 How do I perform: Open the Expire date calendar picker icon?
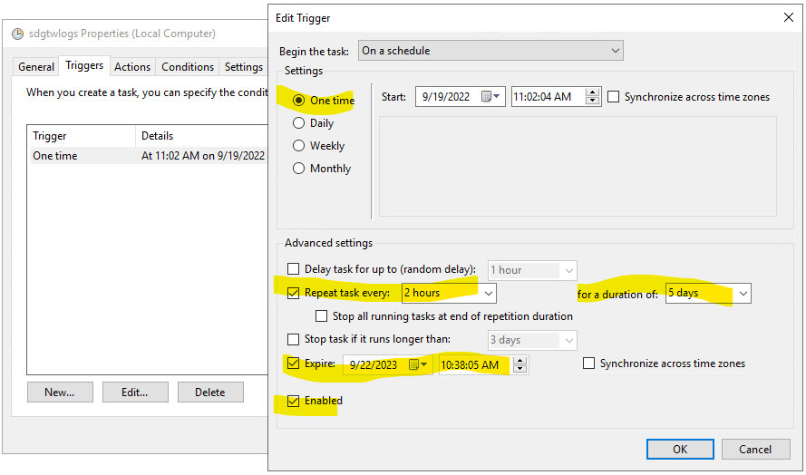tap(419, 364)
